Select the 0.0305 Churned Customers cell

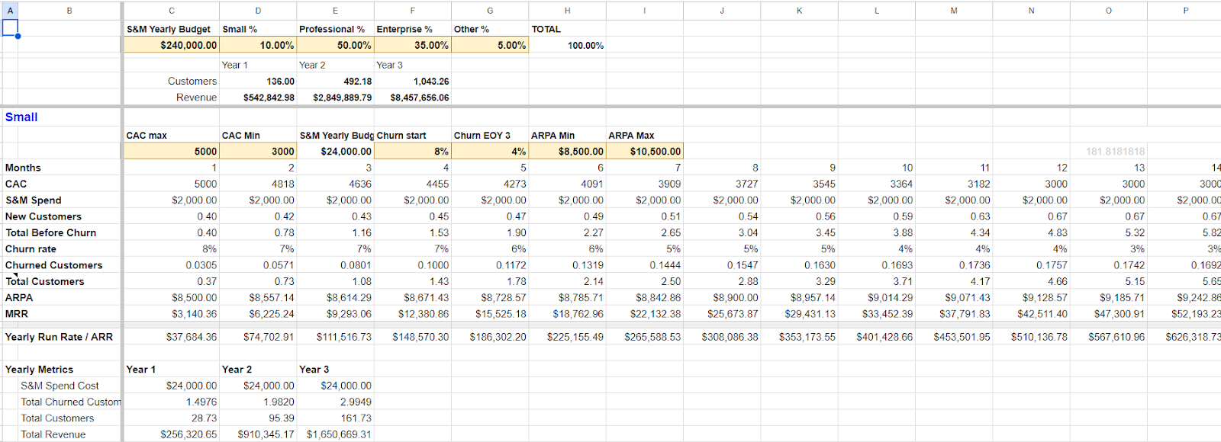[x=172, y=265]
